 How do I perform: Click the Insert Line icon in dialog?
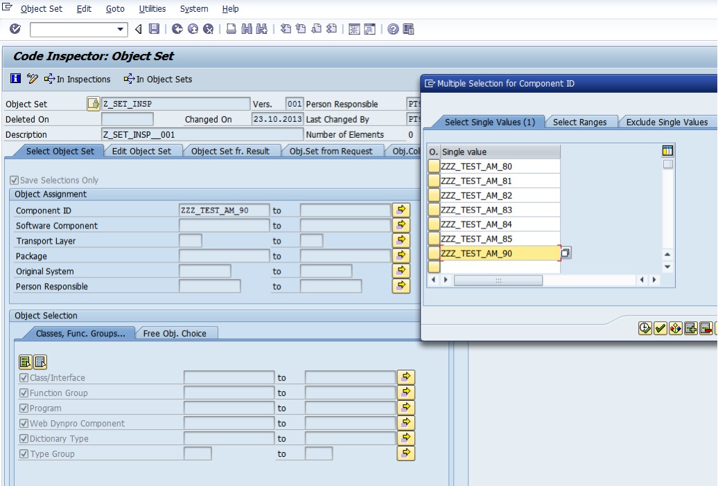tap(690, 328)
